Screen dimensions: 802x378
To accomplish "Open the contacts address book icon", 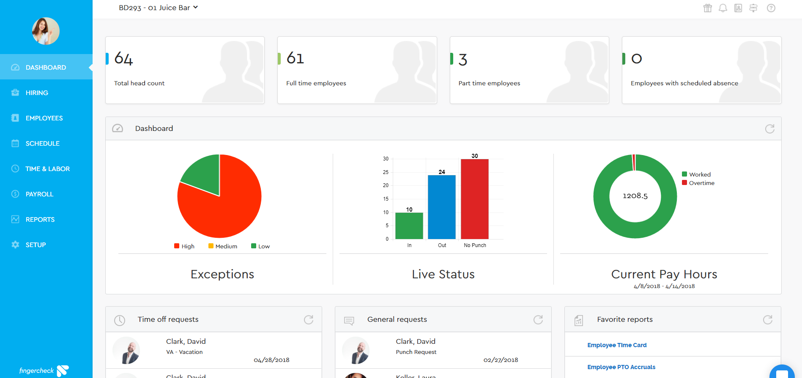I will [738, 8].
